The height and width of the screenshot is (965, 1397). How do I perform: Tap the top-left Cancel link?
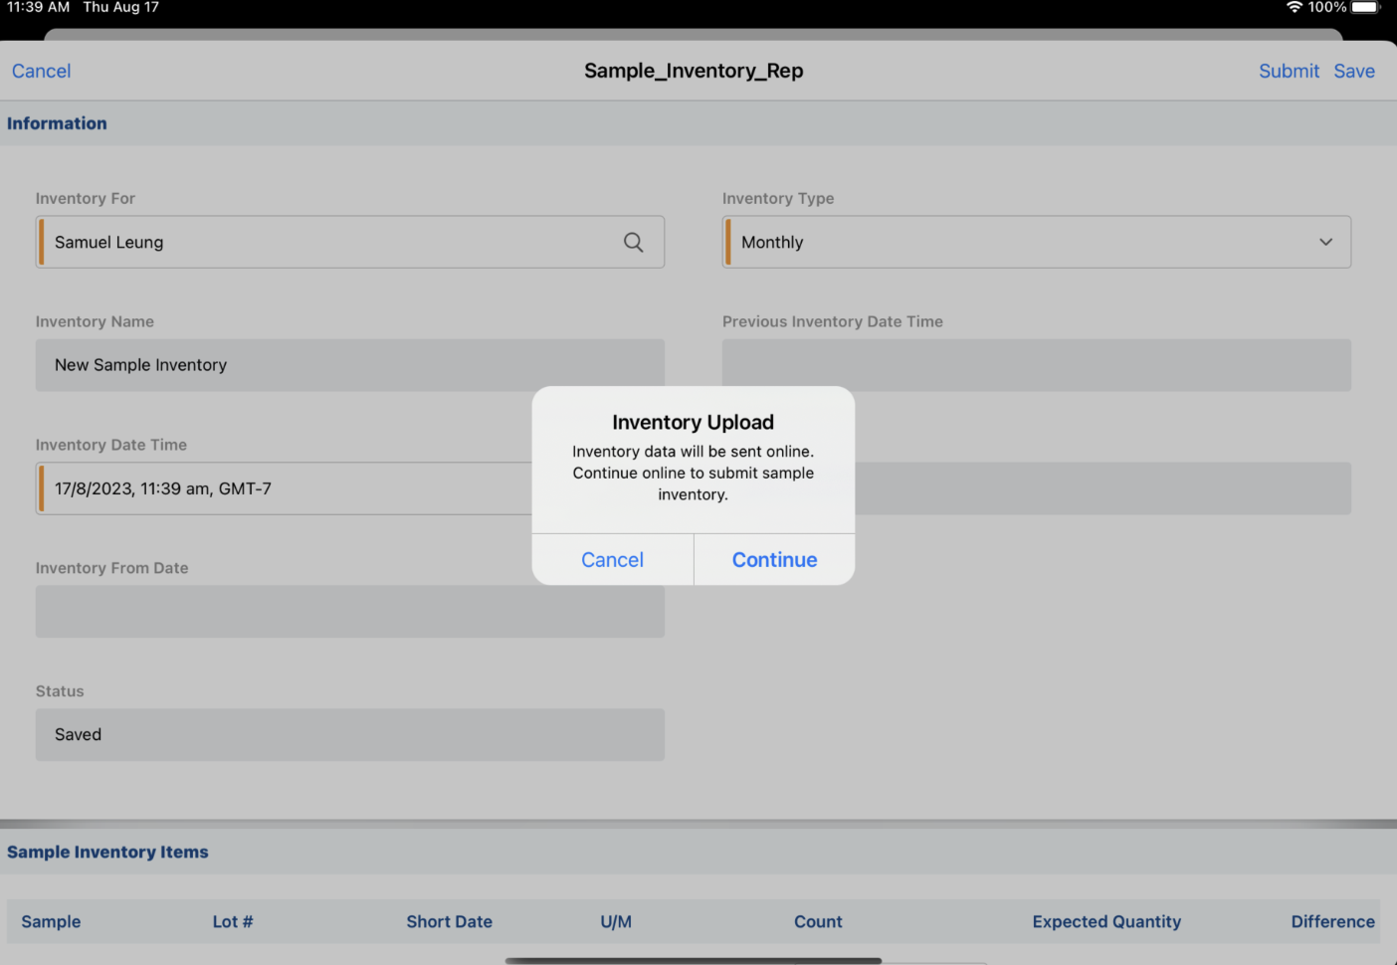(x=42, y=71)
